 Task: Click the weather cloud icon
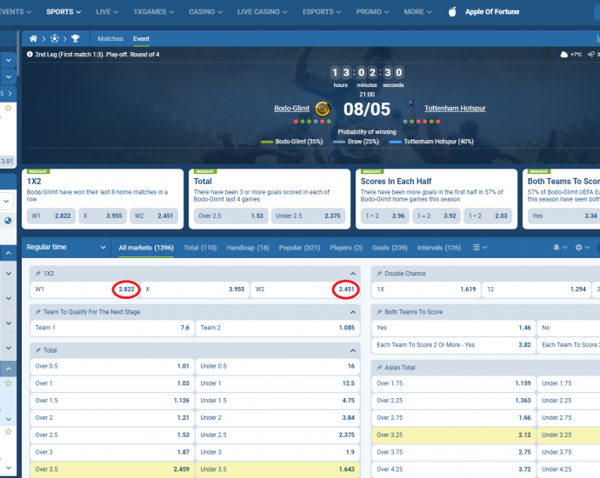tap(564, 54)
